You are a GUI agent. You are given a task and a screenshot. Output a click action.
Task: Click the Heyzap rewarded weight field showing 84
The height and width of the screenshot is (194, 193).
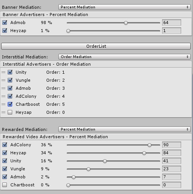click(172, 153)
